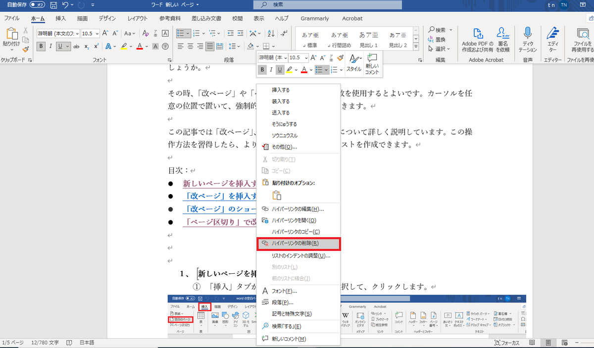Toggle Italic in the ribbon font group
Viewport: 594px width, 348px height.
[51, 46]
